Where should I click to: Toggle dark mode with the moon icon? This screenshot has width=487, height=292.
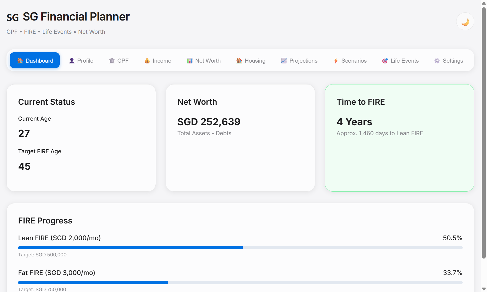[x=465, y=22]
